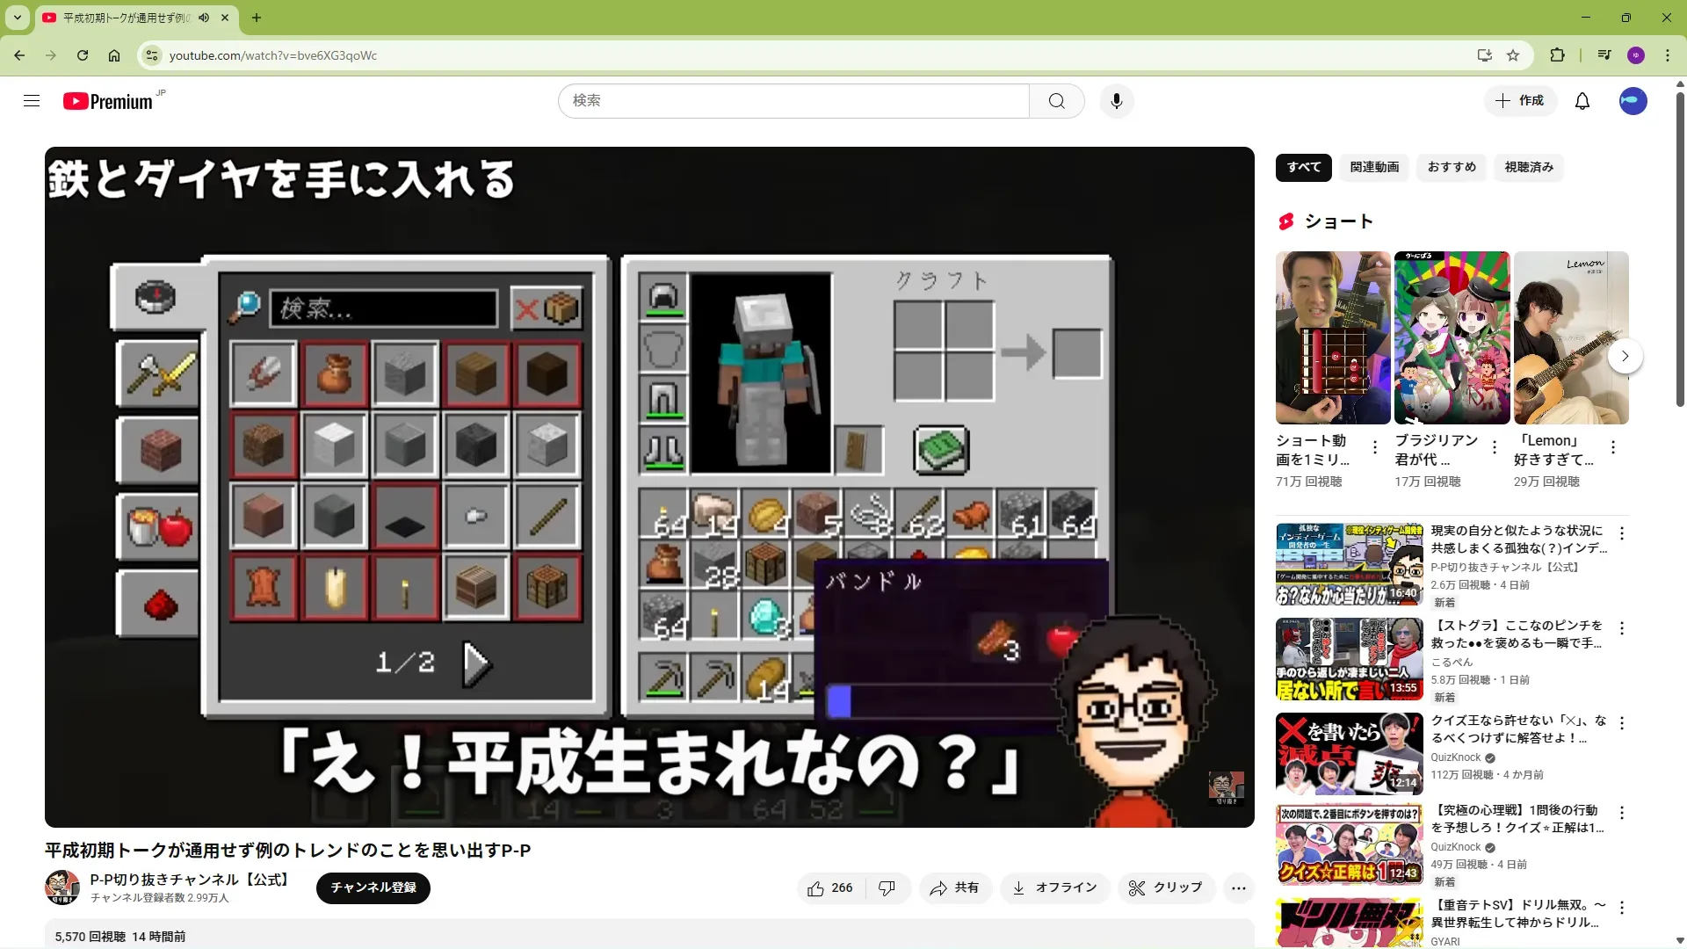
Task: Open more actions ellipsis under video
Action: tap(1238, 888)
